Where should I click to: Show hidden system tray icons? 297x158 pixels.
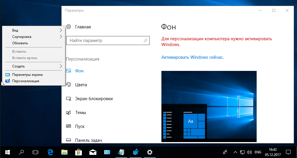click(x=235, y=152)
